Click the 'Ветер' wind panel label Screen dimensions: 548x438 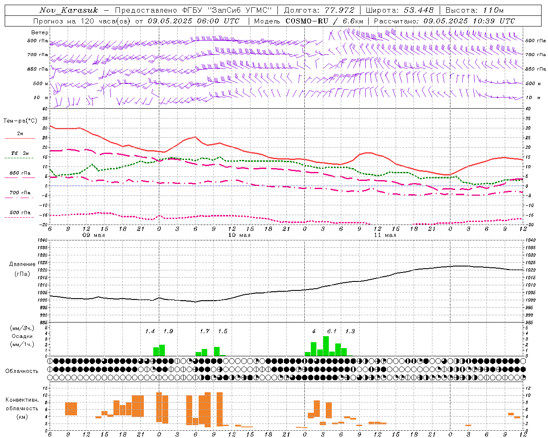coord(39,33)
